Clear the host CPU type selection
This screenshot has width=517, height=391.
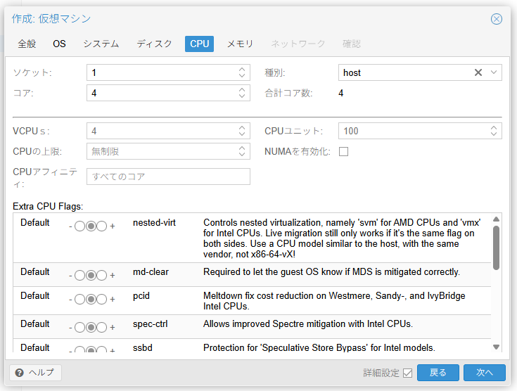click(478, 72)
